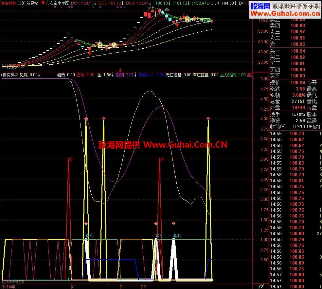Click the DC3: 102.47 value
Viewport: 322px width, 289px height.
[x=137, y=3]
